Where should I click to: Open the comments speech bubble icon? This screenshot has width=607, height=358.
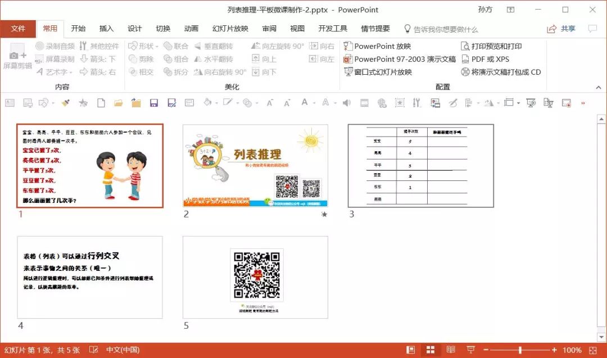(x=592, y=29)
